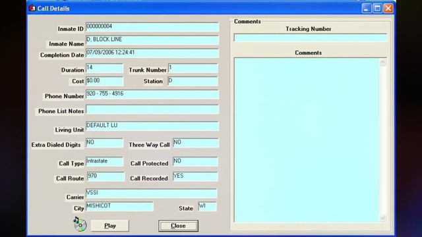Close the Call Details dialog

tap(178, 226)
